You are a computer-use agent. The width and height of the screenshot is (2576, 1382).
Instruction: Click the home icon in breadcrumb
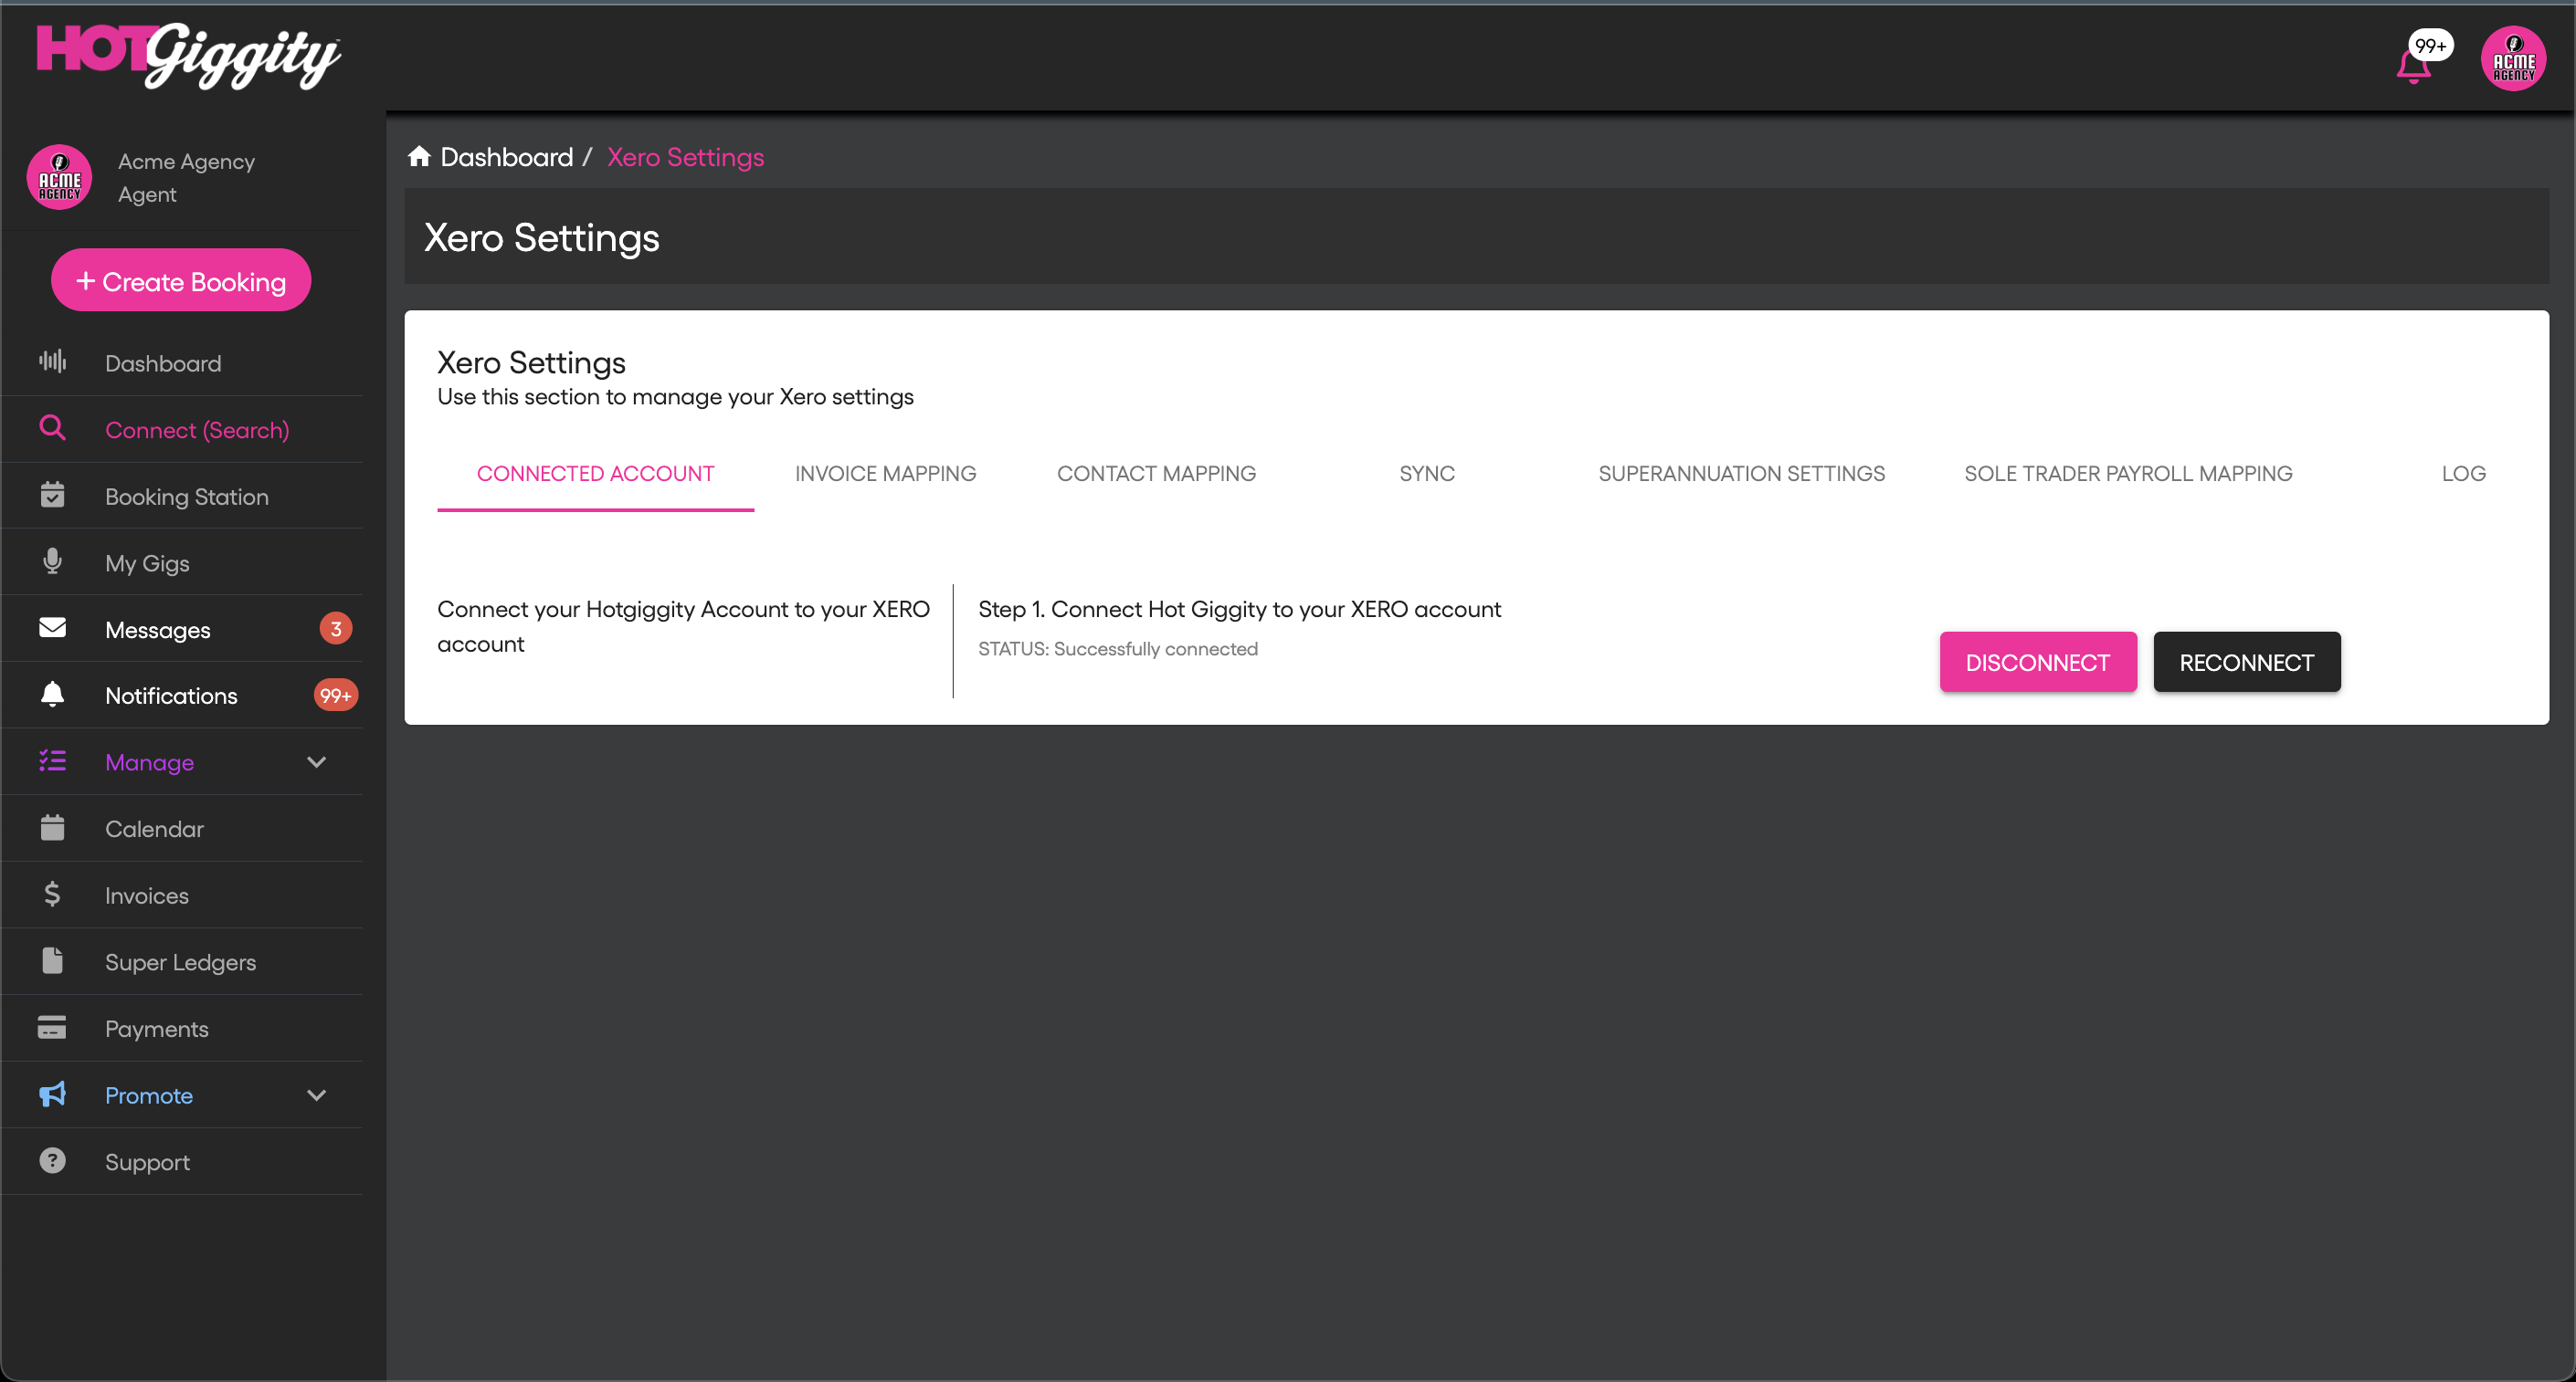(419, 157)
